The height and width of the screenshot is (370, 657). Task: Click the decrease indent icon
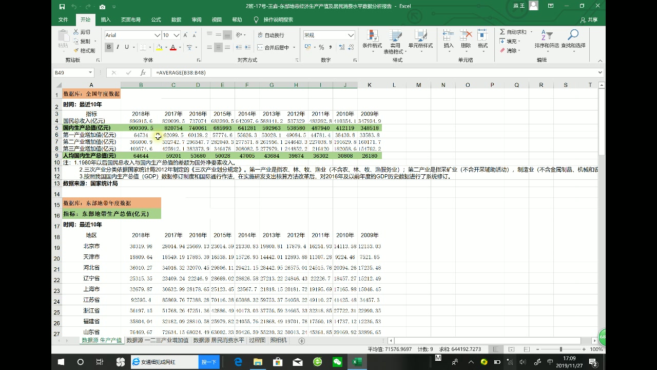(238, 47)
